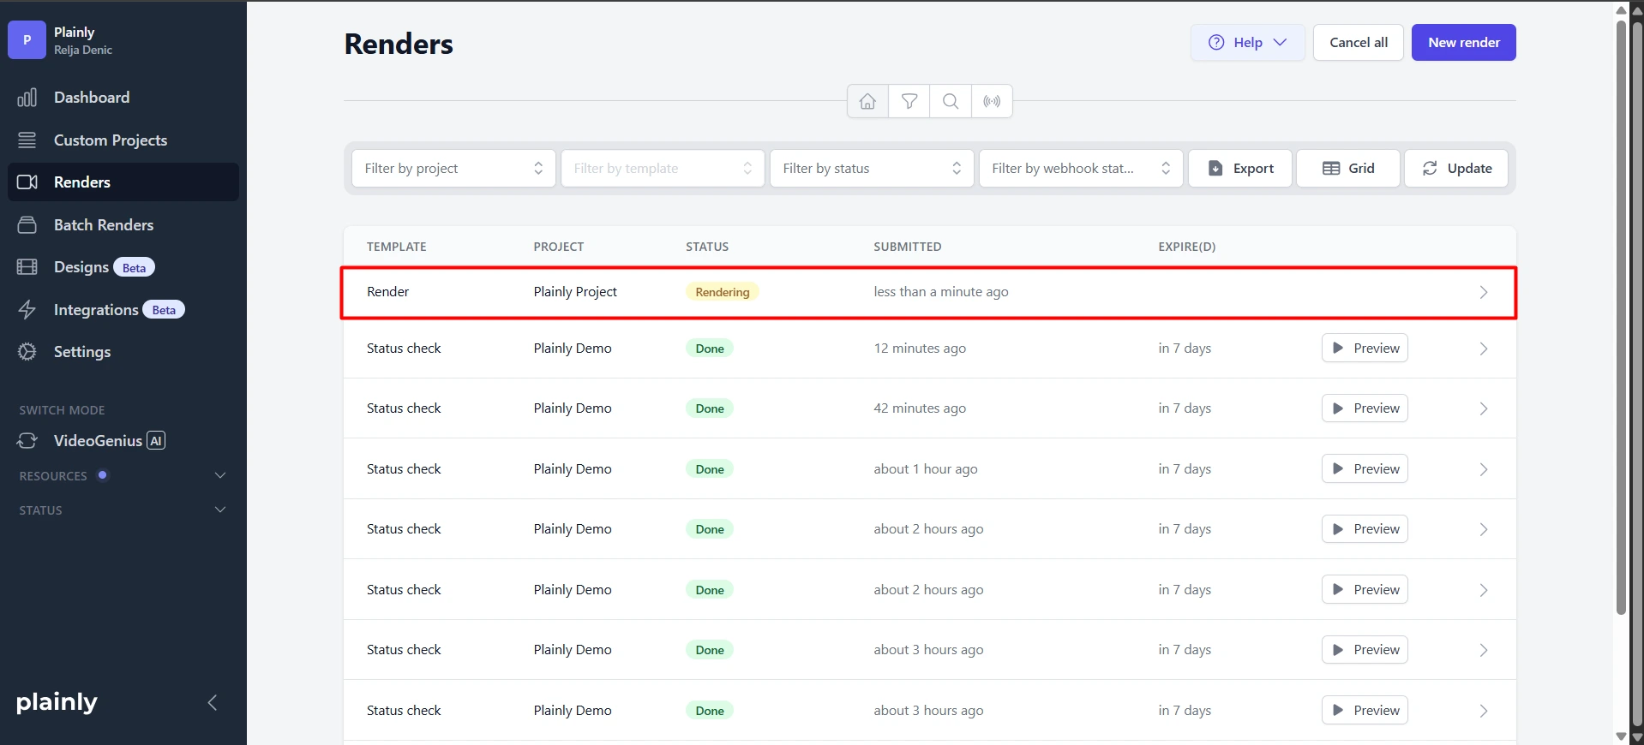Switch mode to VideoGenius AI

tap(109, 440)
